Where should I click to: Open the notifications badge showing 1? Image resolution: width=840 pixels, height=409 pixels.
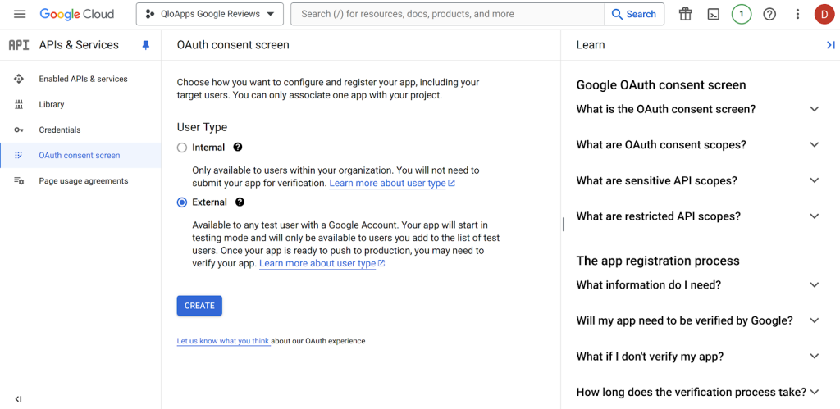tap(741, 14)
